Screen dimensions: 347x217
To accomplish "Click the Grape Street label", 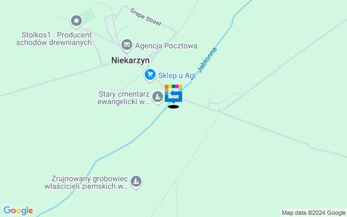I will (x=146, y=17).
